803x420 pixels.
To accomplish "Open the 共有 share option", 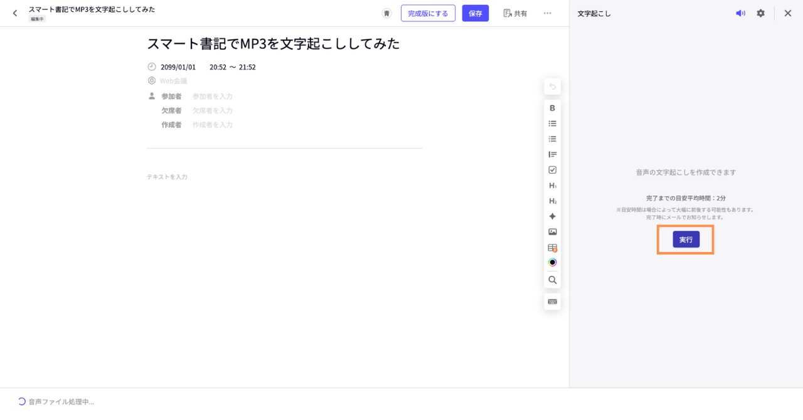I will [x=515, y=13].
